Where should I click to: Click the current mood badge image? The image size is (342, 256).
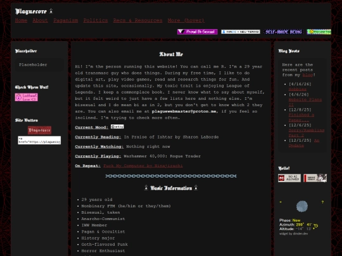pyautogui.click(x=117, y=126)
